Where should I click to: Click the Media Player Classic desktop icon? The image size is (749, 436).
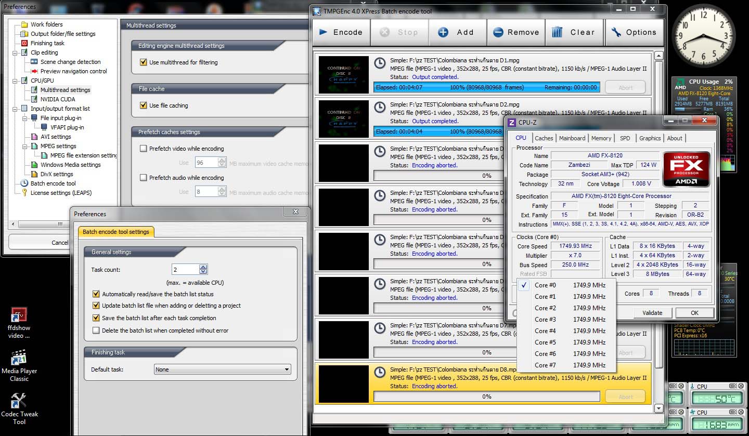[x=19, y=366]
